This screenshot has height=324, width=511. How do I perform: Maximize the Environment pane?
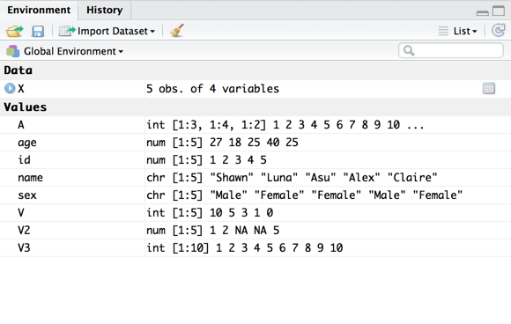(499, 11)
